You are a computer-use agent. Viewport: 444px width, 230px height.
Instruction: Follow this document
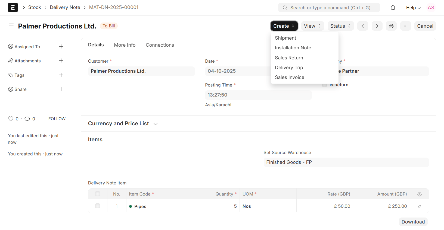pos(57,119)
